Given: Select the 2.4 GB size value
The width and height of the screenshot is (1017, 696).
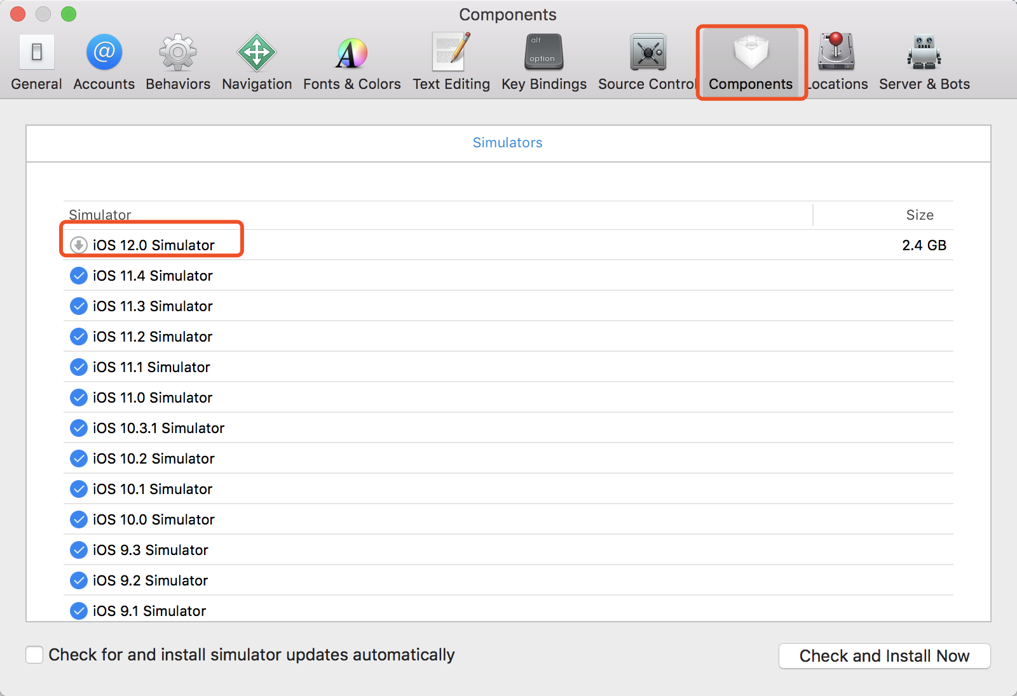Looking at the screenshot, I should tap(924, 245).
